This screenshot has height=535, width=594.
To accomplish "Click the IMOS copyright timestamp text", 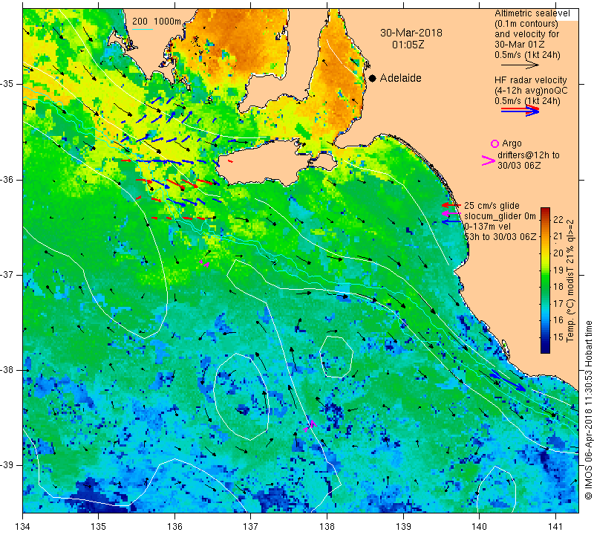I will tap(588, 409).
